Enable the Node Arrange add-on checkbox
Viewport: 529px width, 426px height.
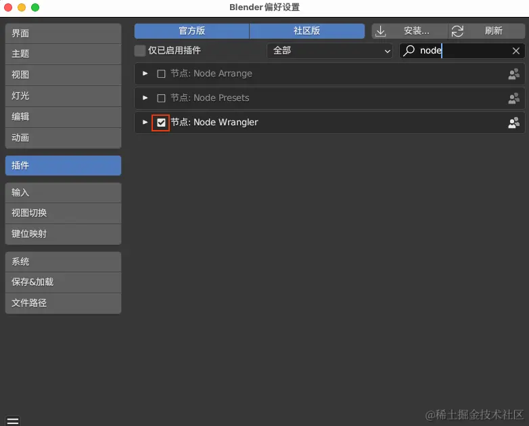(x=161, y=74)
